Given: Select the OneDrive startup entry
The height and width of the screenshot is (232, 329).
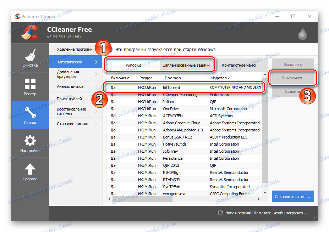Looking at the screenshot, I should point(184,109).
